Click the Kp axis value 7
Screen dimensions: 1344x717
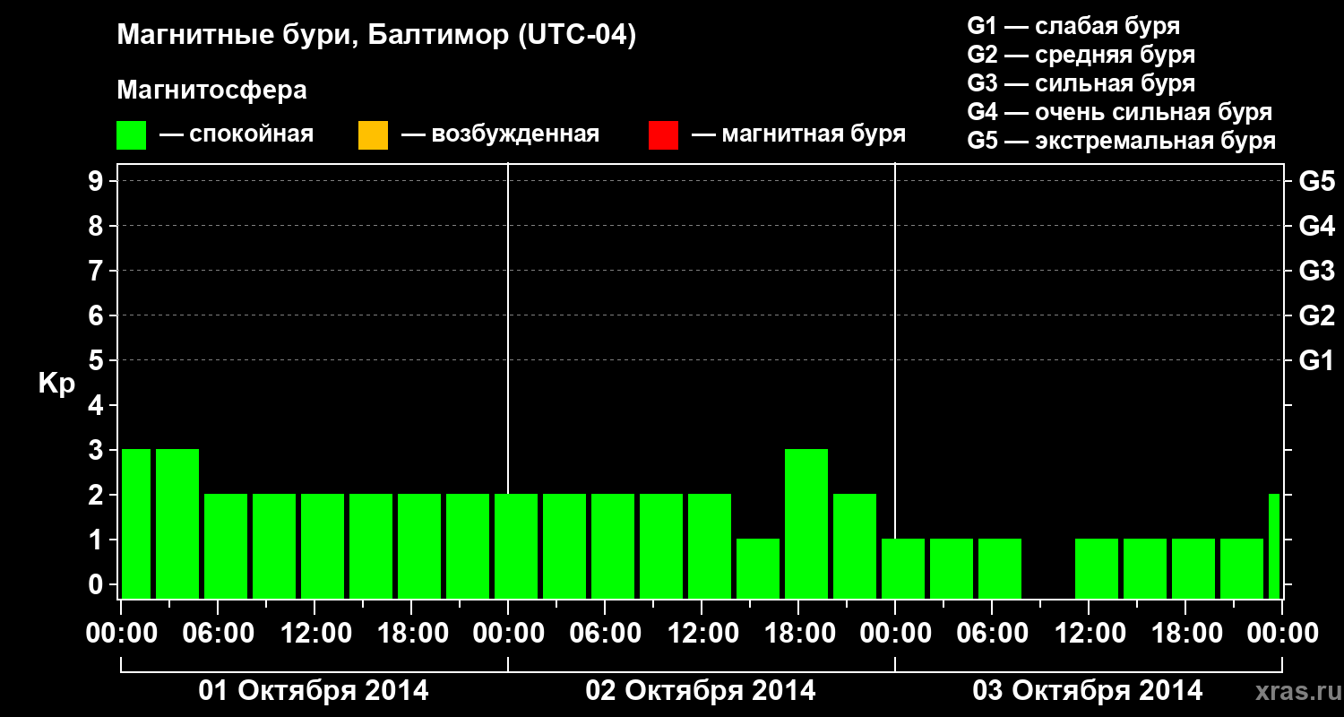[x=98, y=271]
